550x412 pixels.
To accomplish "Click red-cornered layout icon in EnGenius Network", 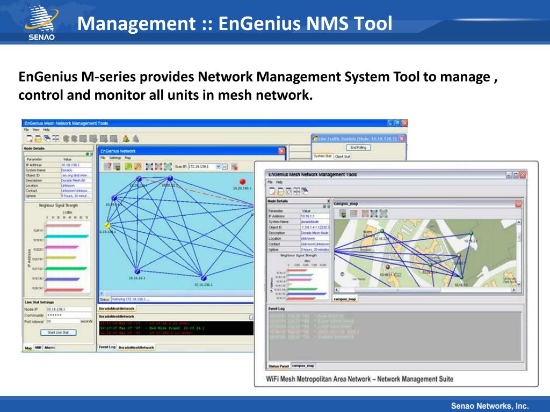I will point(159,166).
